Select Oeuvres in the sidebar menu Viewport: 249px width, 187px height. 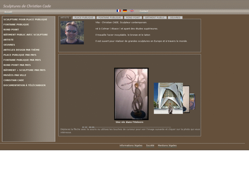point(9,45)
